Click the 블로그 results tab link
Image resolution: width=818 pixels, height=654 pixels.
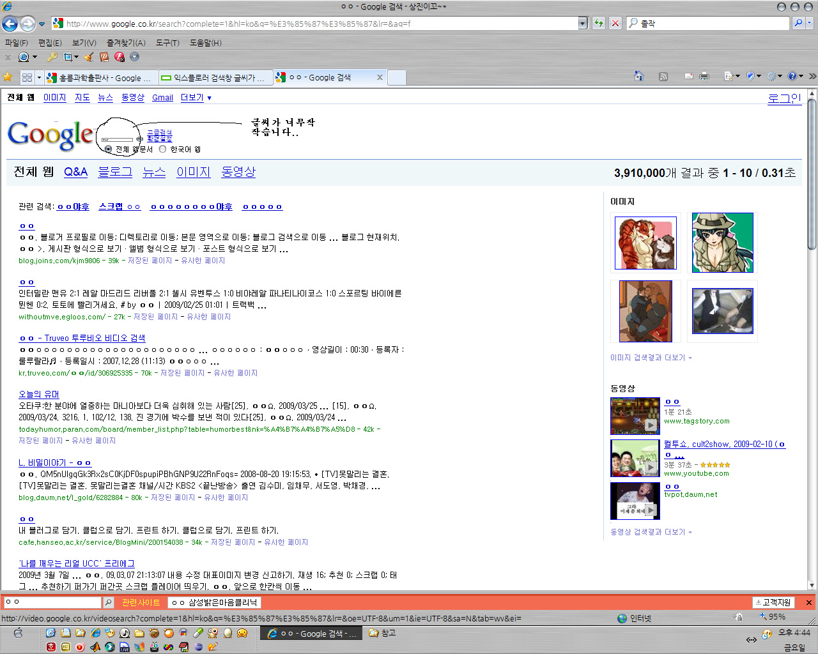point(115,172)
